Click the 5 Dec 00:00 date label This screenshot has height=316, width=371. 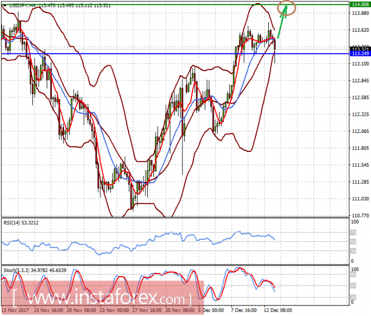point(211,310)
